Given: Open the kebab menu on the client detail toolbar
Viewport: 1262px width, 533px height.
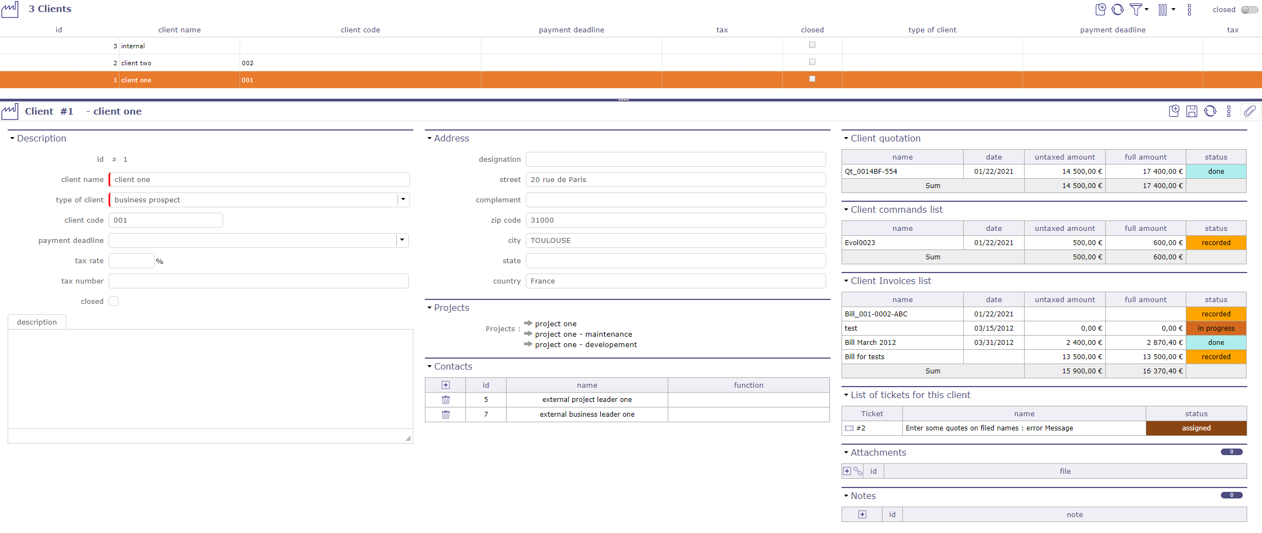Looking at the screenshot, I should 1228,111.
